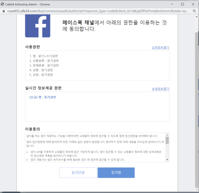Maximize the Chrome window
199x193 pixels.
182,4
